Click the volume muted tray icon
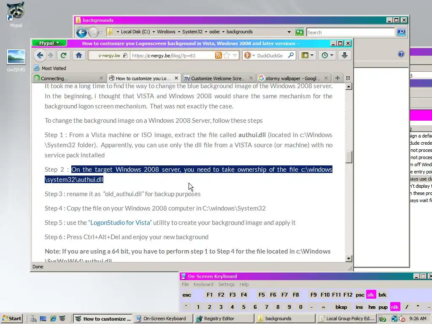Image resolution: width=432 pixels, height=324 pixels. (402, 319)
